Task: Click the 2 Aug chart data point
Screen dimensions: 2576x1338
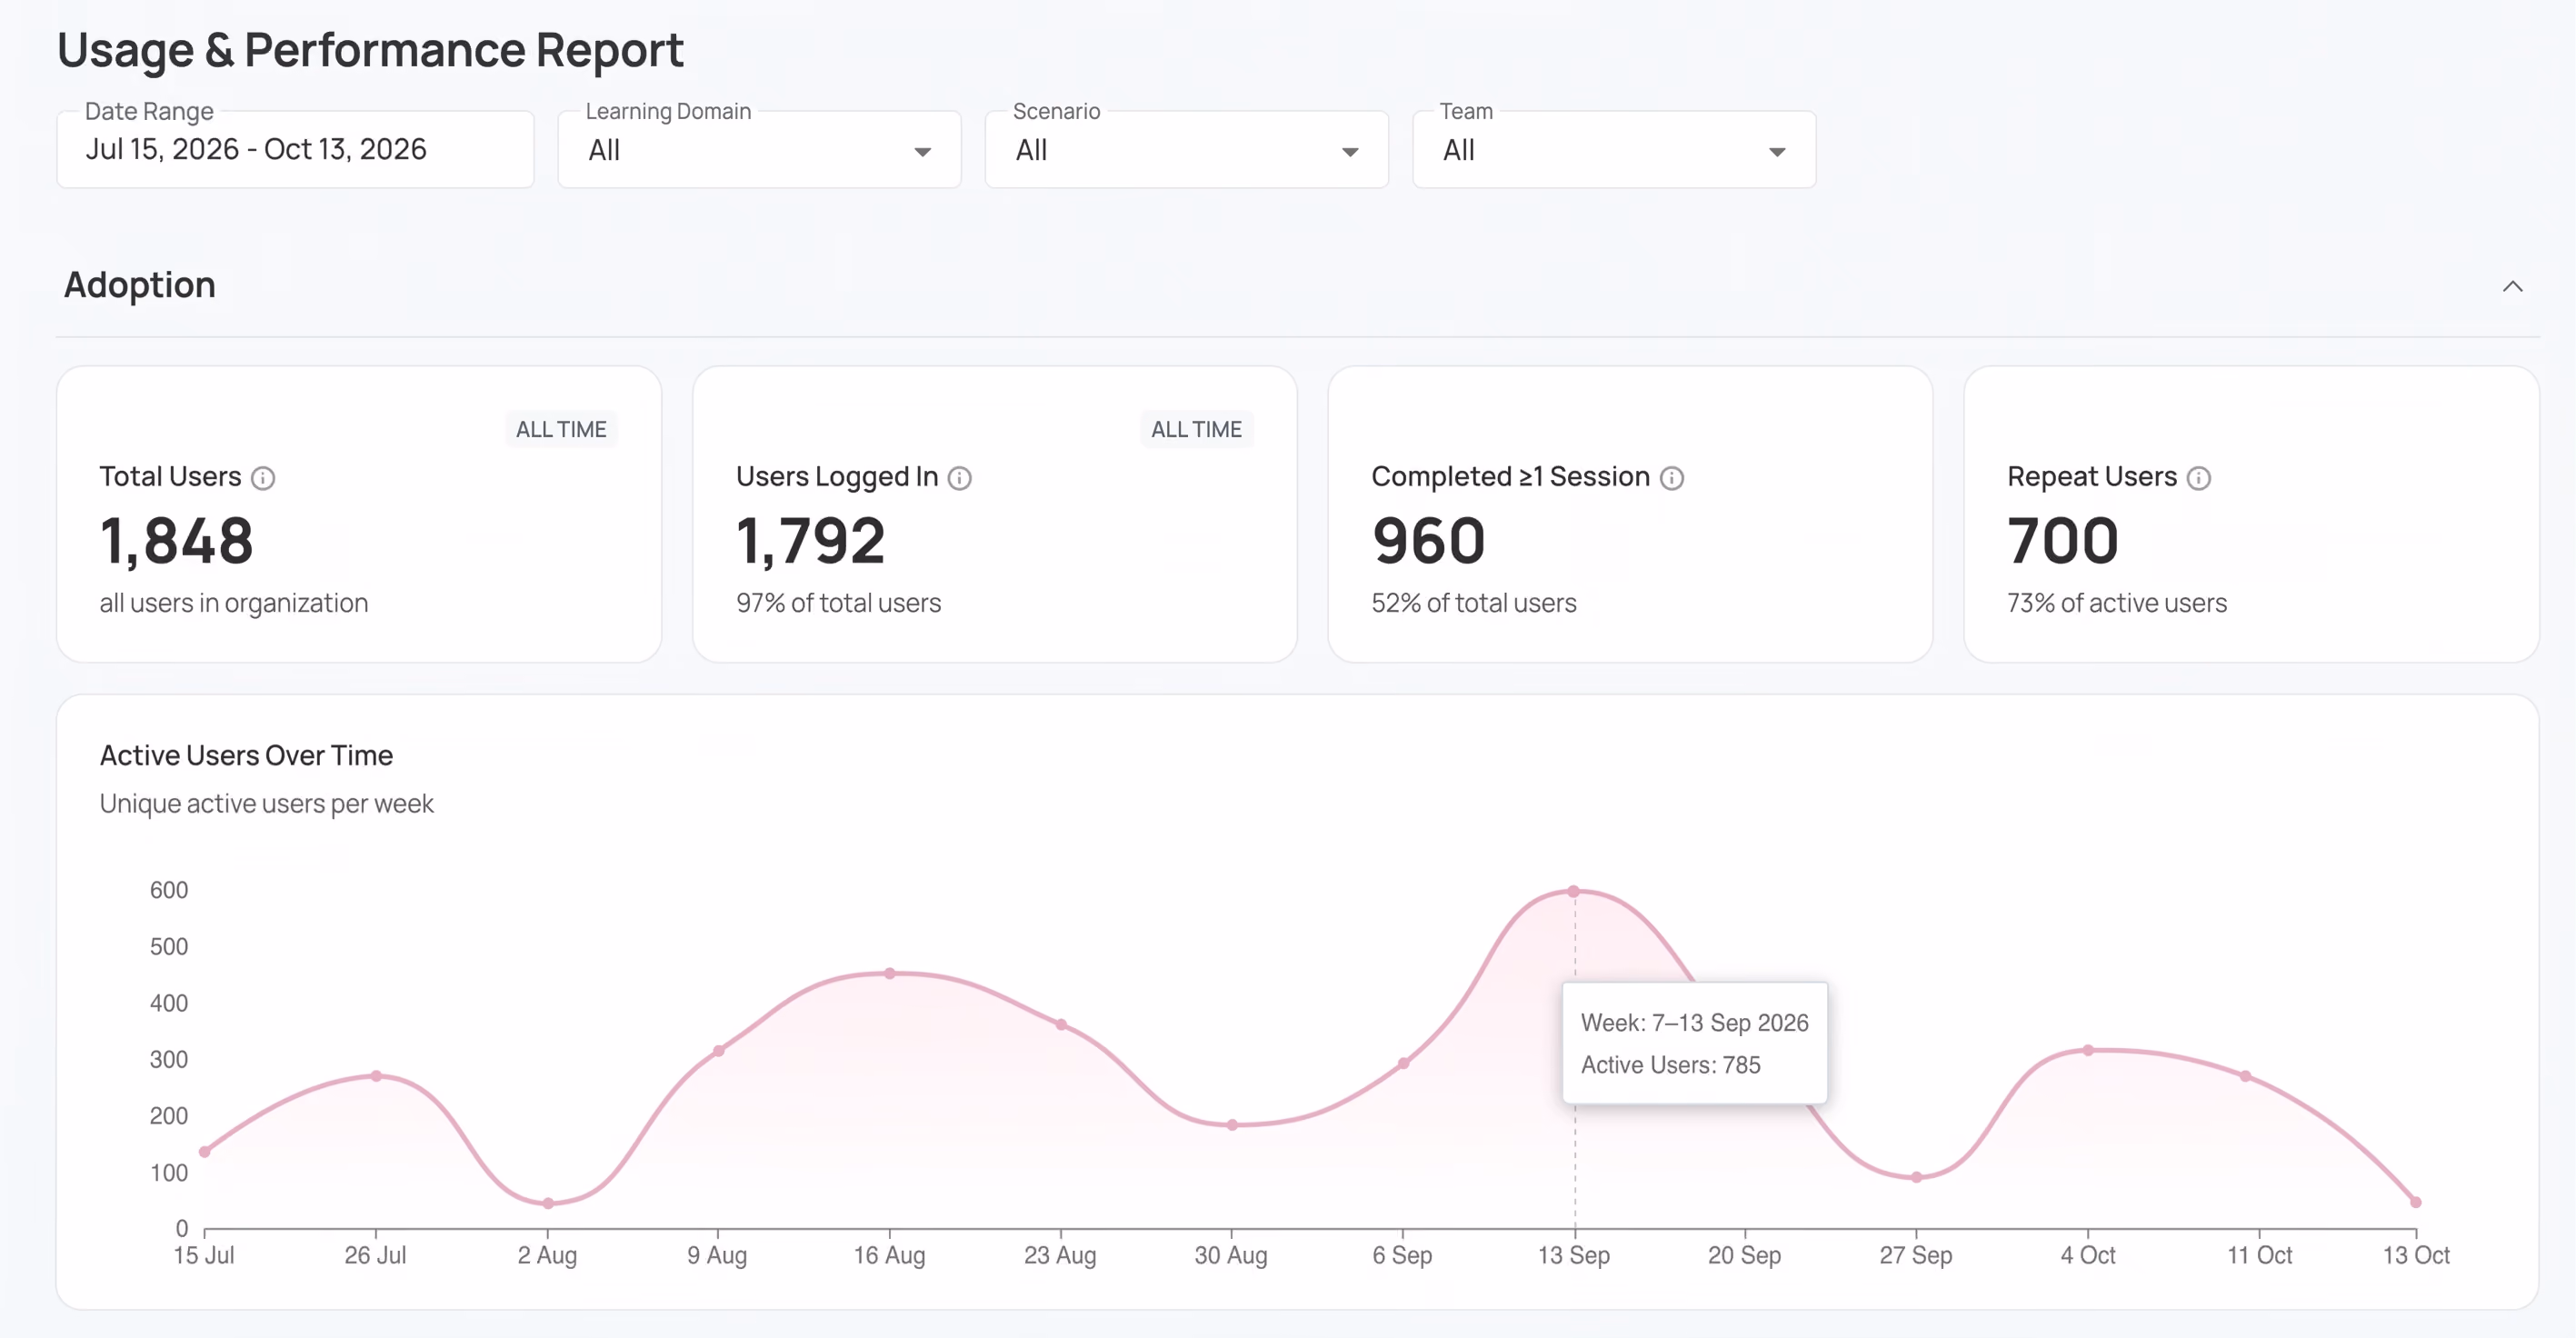Action: pyautogui.click(x=548, y=1203)
